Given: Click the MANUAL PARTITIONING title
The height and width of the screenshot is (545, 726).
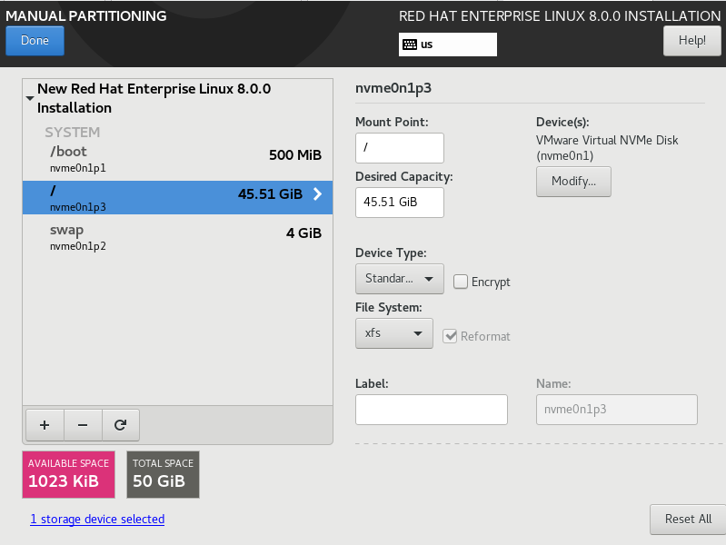Looking at the screenshot, I should pyautogui.click(x=86, y=15).
